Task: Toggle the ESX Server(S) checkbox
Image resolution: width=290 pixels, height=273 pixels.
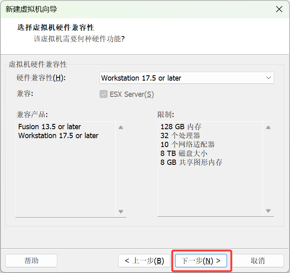Action: (103, 94)
